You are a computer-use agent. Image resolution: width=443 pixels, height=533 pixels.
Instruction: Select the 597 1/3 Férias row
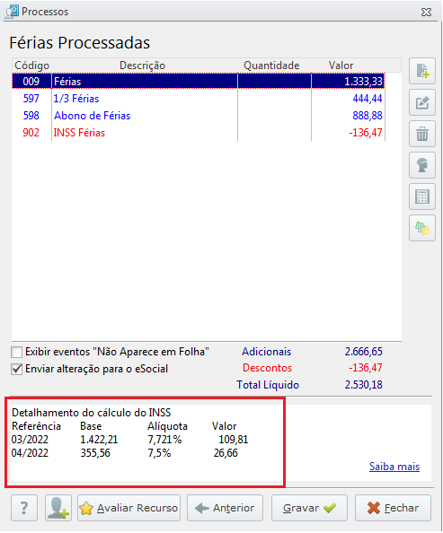199,99
